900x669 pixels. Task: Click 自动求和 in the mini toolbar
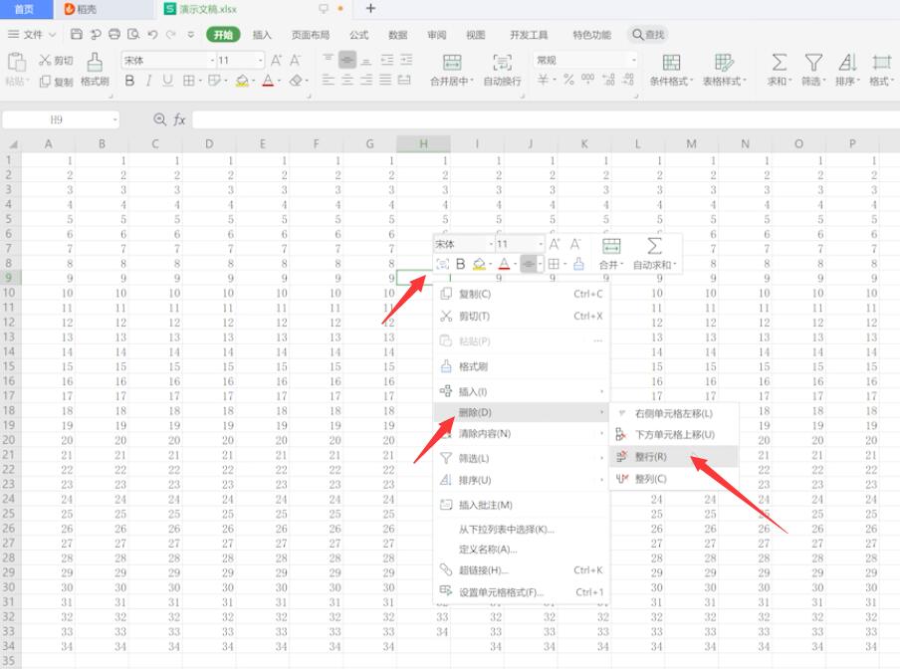point(654,253)
